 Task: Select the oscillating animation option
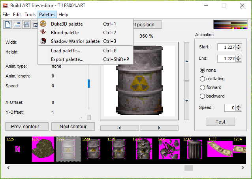tap(202, 79)
